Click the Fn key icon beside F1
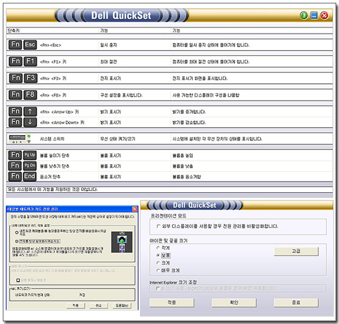 pyautogui.click(x=16, y=61)
